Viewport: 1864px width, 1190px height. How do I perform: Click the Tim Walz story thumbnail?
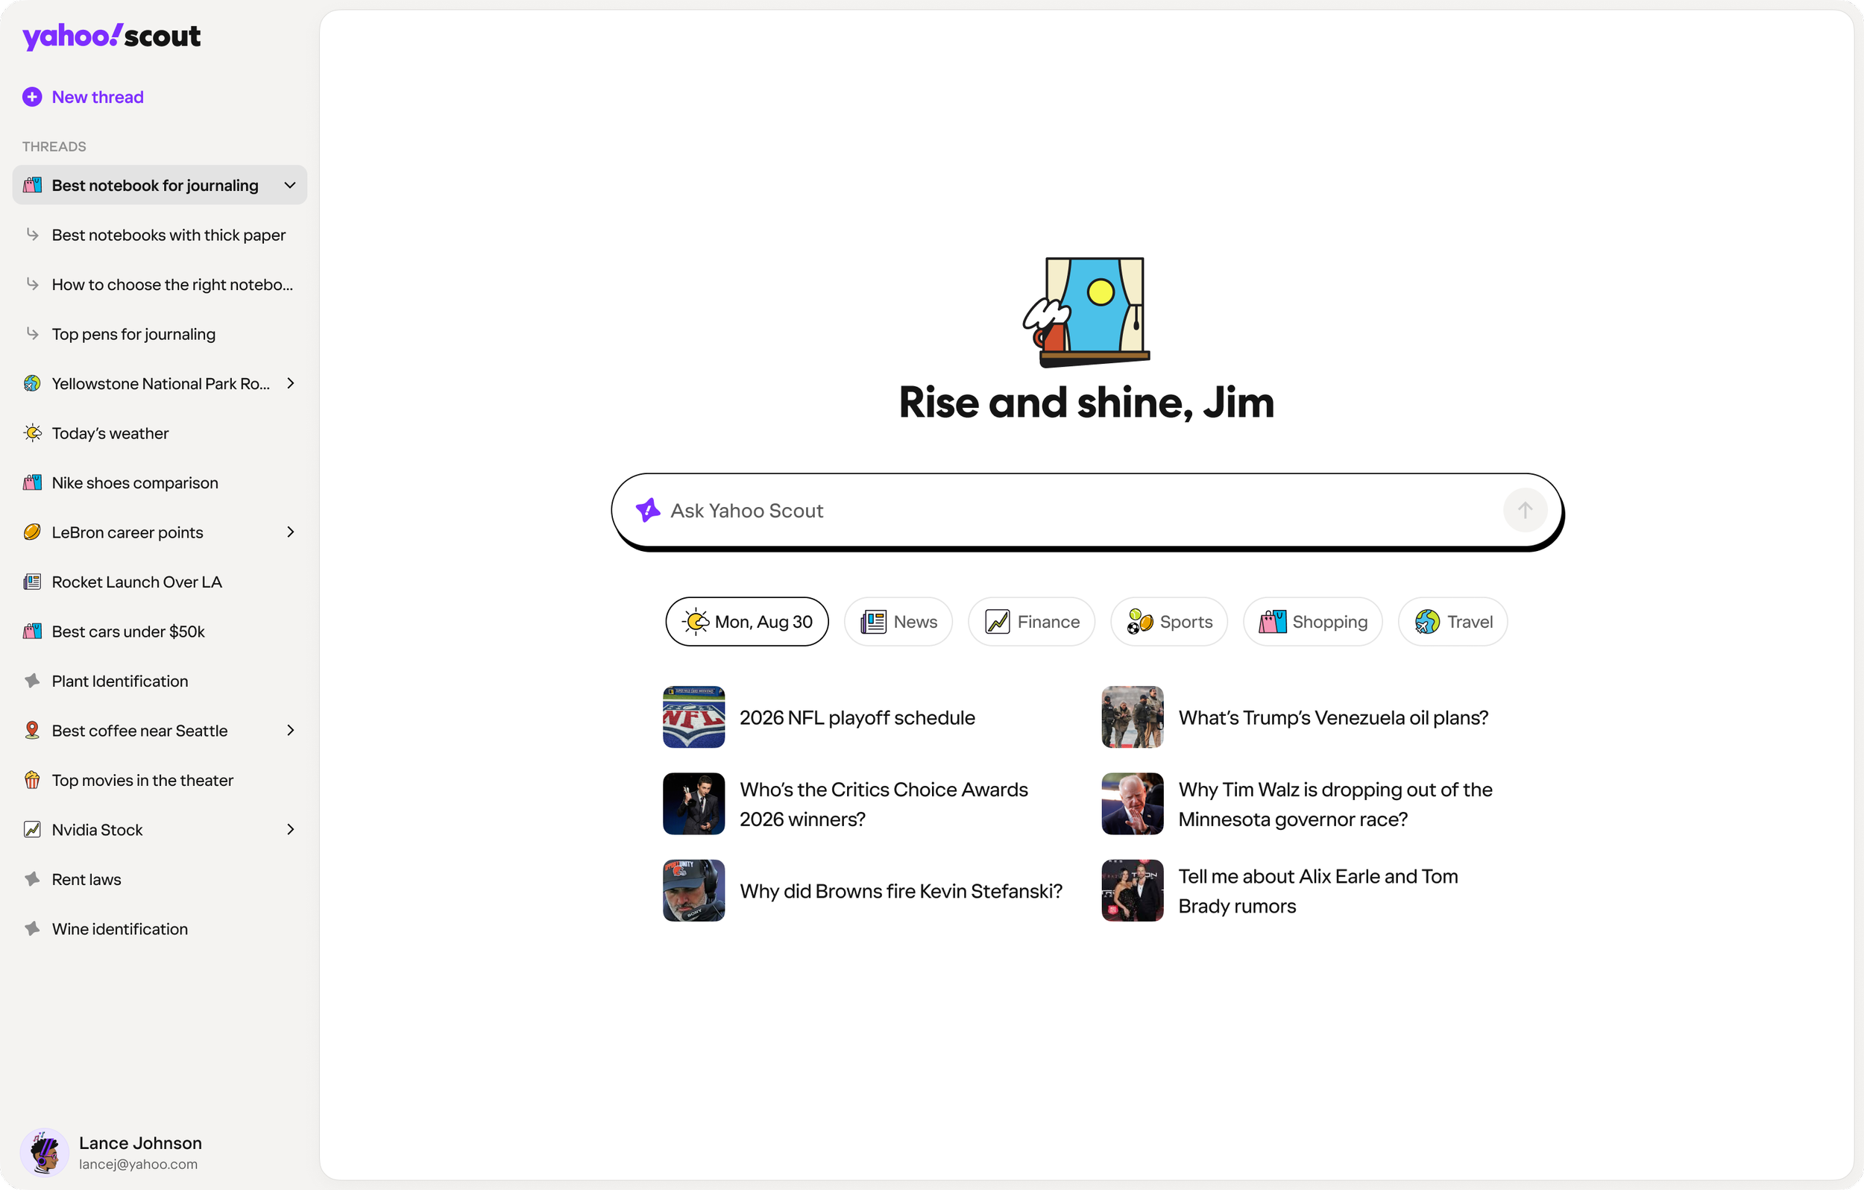tap(1132, 804)
